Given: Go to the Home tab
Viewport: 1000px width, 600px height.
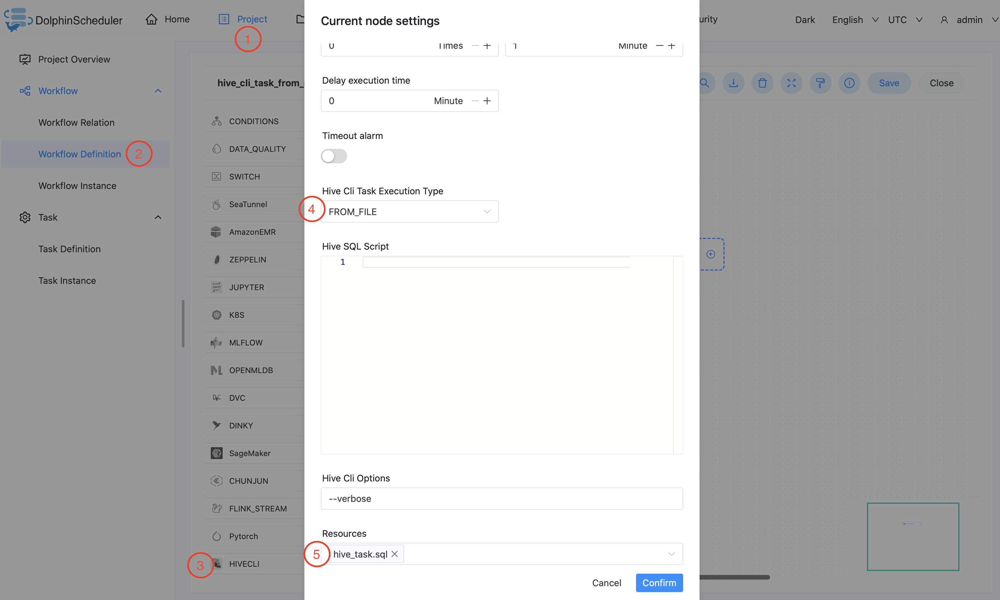Looking at the screenshot, I should coord(168,19).
